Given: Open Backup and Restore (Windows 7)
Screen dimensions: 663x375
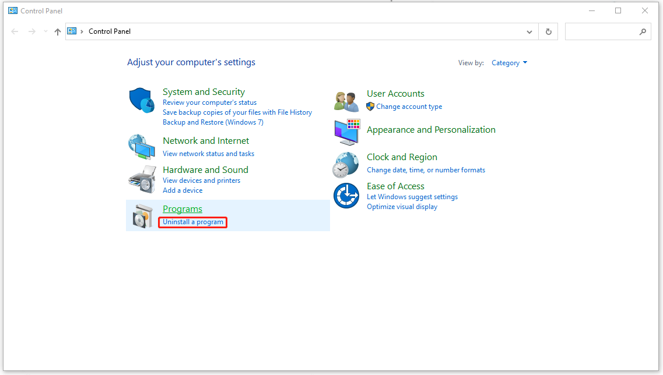Looking at the screenshot, I should [x=213, y=122].
